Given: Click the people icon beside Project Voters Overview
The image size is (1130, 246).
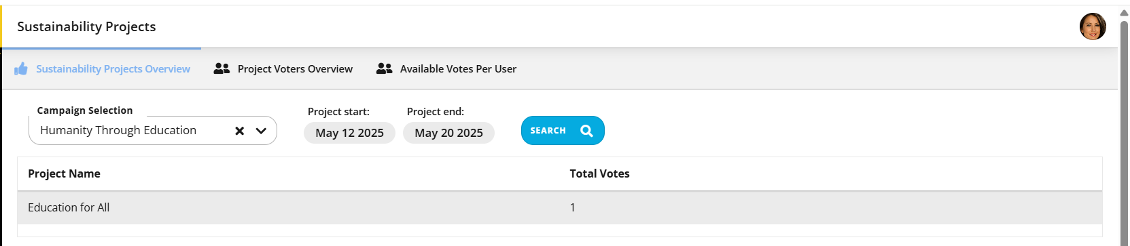Looking at the screenshot, I should [x=222, y=68].
